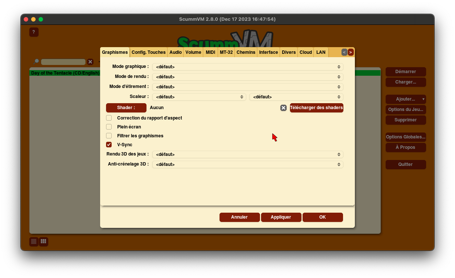
Task: Select Day of the Tentacle game entry
Action: point(65,73)
